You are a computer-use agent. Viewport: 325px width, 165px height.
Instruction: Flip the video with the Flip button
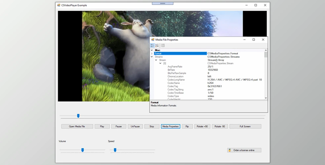pos(187,126)
